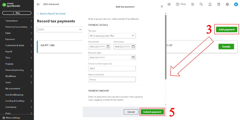Click the Check number input field

pyautogui.click(x=112, y=68)
